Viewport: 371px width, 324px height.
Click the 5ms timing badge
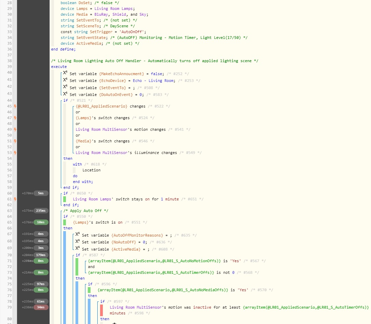pos(41,193)
